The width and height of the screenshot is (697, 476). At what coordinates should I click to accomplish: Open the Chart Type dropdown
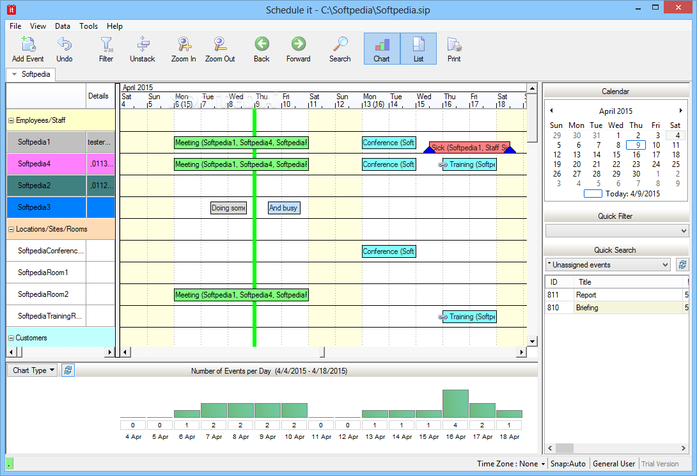point(33,370)
